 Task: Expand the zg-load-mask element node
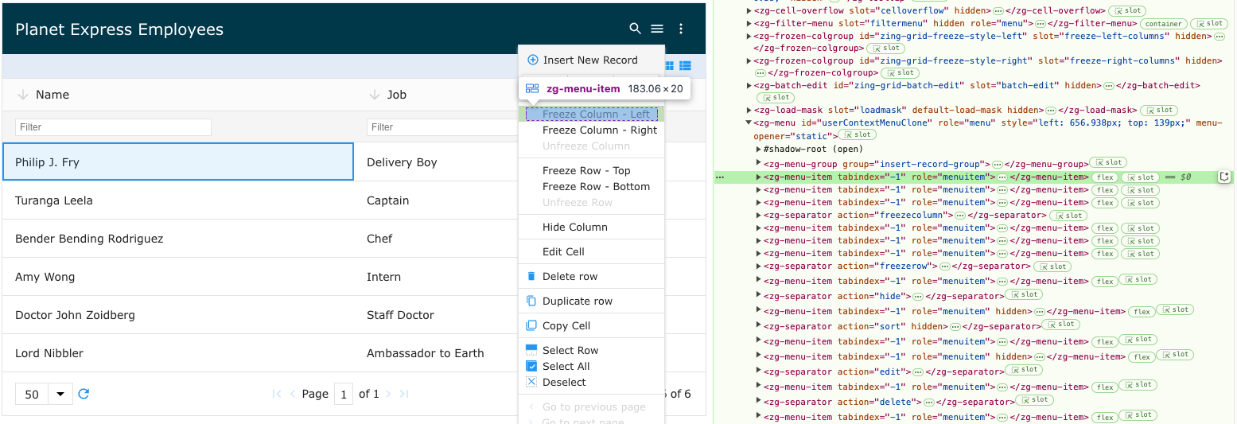point(749,110)
